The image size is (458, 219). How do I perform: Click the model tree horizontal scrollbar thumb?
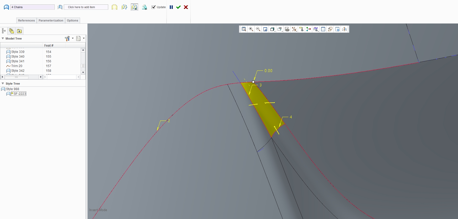(x=17, y=77)
